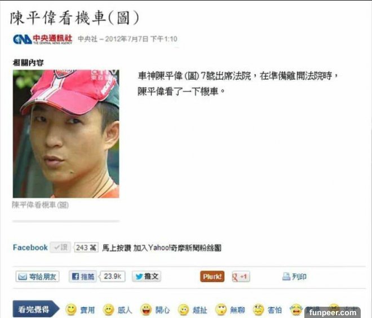
Task: Select the 害怕 scared reaction face
Action: [259, 310]
